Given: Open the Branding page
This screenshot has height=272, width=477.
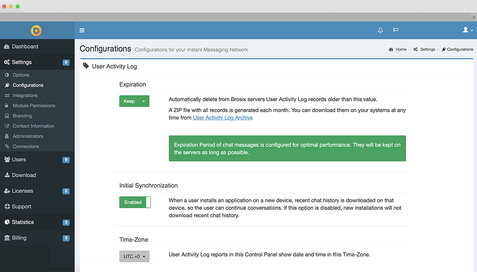Looking at the screenshot, I should coord(22,116).
